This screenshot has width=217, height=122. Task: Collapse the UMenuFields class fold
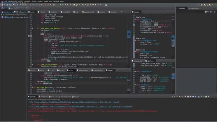click(135, 72)
